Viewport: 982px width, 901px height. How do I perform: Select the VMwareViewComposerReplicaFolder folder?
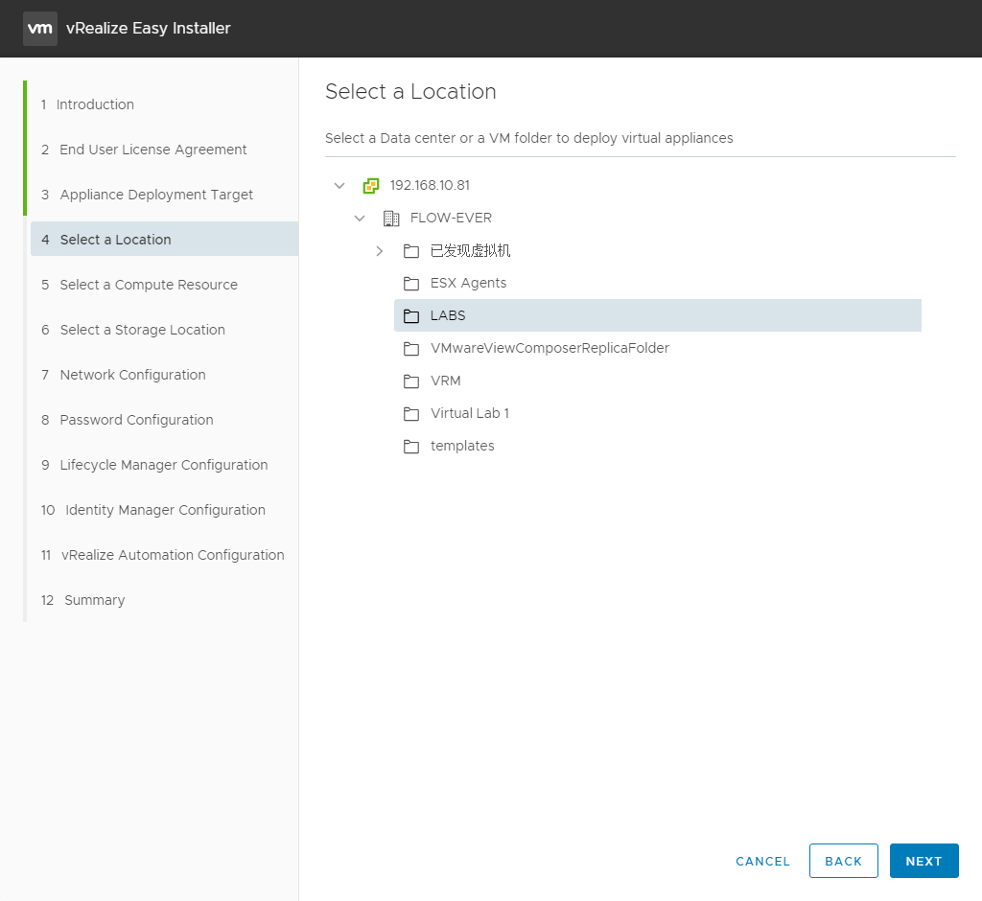[549, 348]
